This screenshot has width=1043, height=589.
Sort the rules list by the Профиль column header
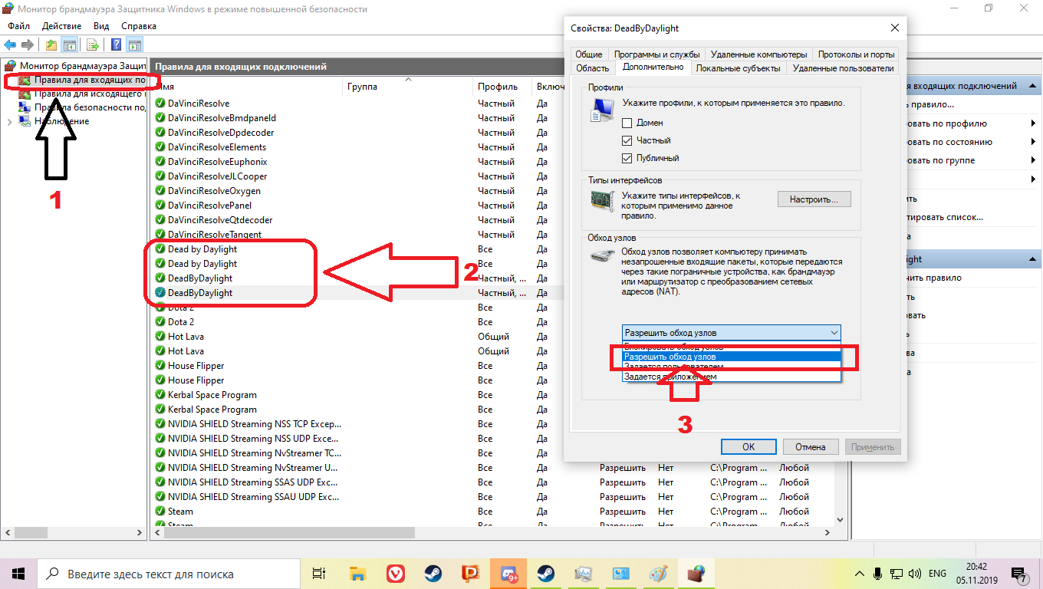pyautogui.click(x=502, y=87)
